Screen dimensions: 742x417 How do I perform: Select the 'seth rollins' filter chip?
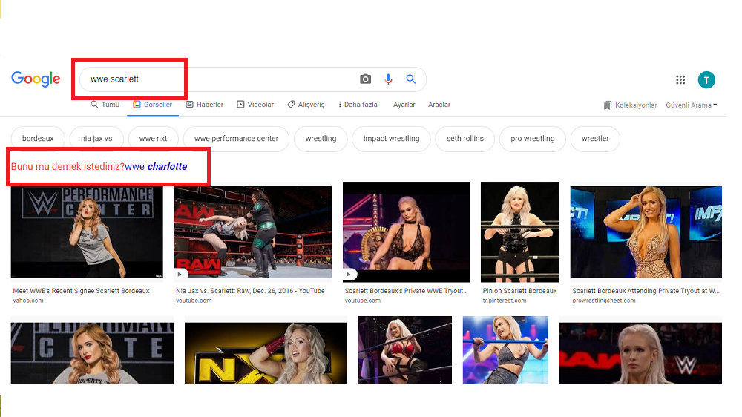(464, 139)
